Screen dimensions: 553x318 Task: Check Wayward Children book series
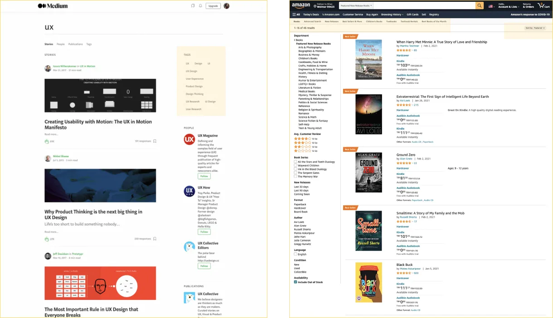click(x=296, y=165)
